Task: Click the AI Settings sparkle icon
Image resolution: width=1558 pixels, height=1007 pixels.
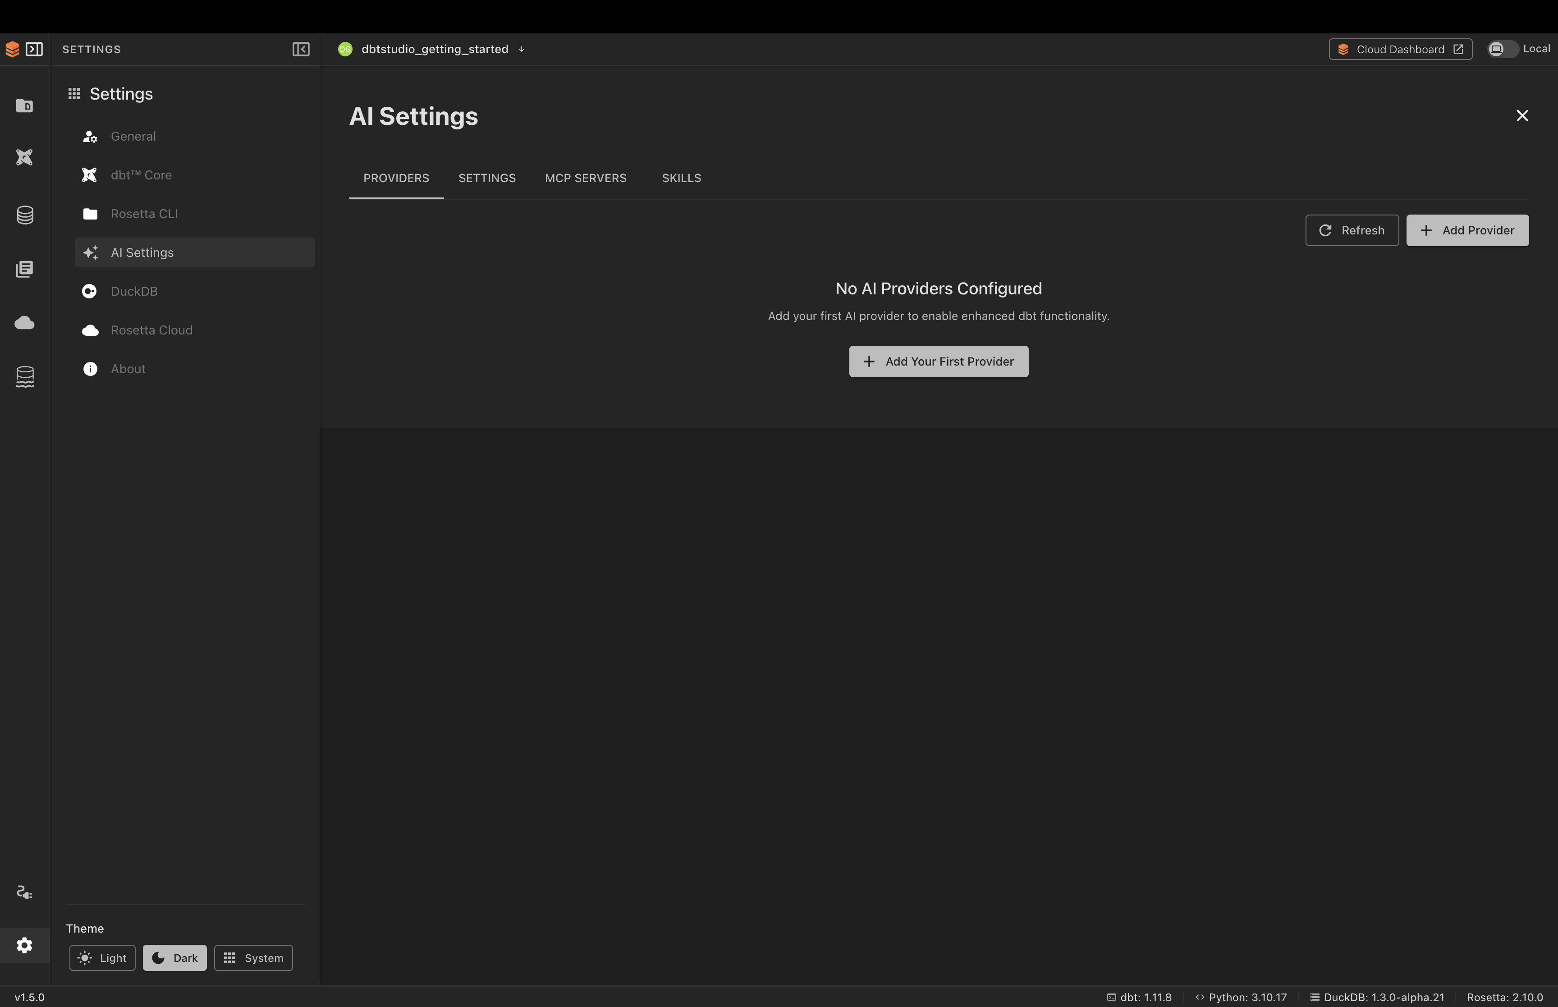Action: click(90, 252)
